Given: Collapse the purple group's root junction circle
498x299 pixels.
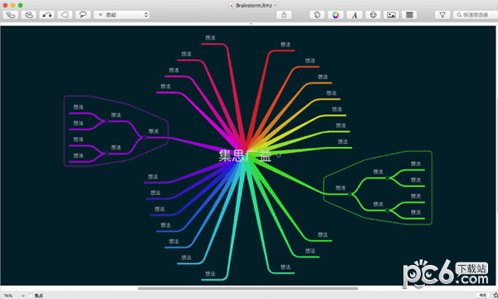Looking at the screenshot, I should (x=144, y=137).
